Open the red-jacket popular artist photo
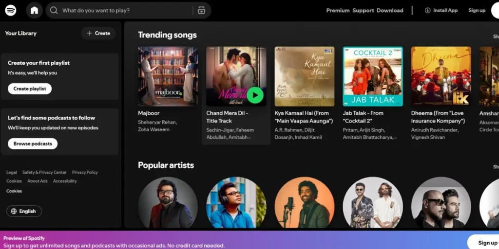Screen dimensions: 499x249 [168, 203]
